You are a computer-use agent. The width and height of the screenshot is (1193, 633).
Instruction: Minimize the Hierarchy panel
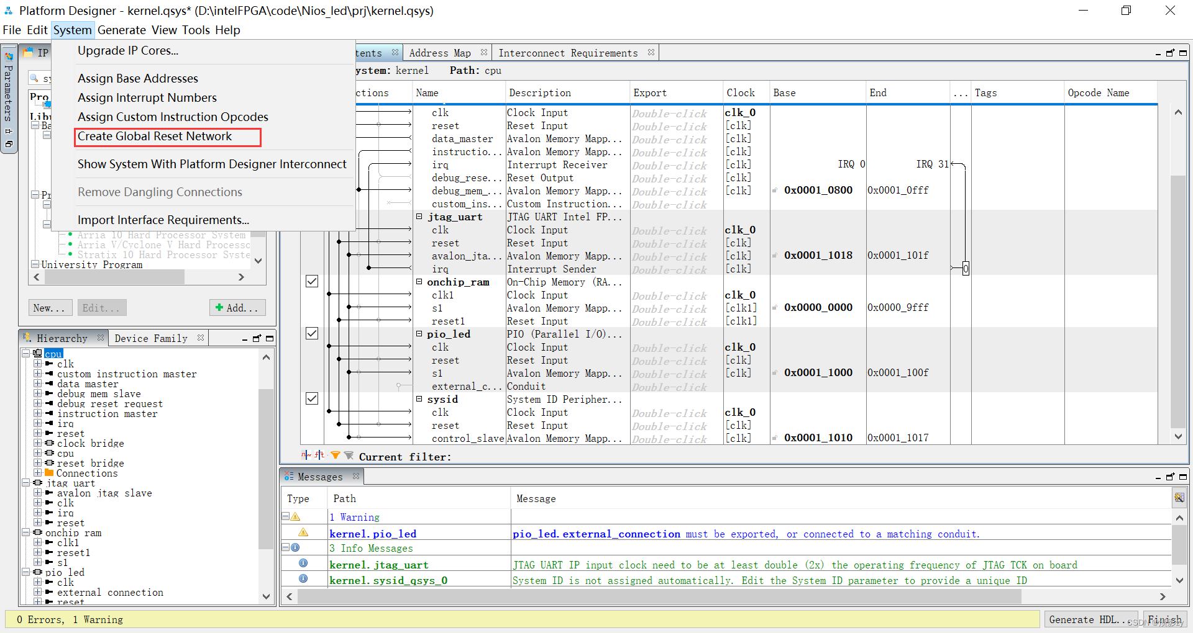[245, 339]
